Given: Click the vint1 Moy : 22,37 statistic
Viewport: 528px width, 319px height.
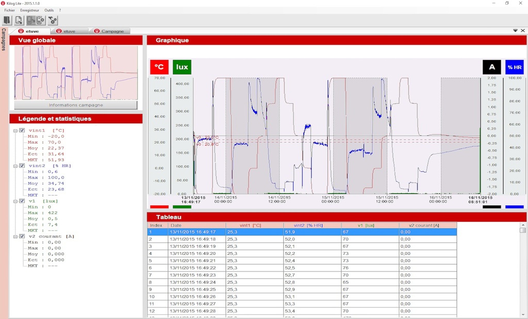Looking at the screenshot, I should point(46,148).
